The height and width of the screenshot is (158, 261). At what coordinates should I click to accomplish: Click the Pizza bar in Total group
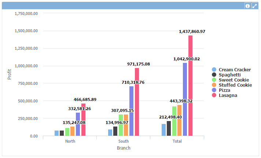(x=185, y=99)
